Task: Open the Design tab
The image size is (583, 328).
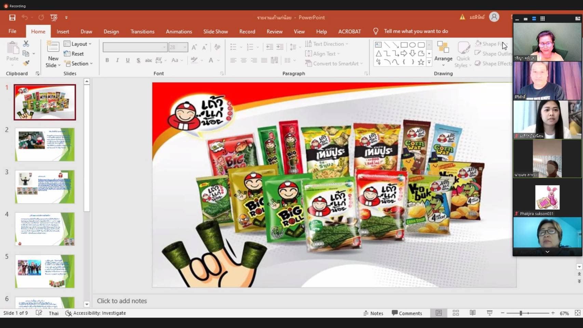Action: 111,31
